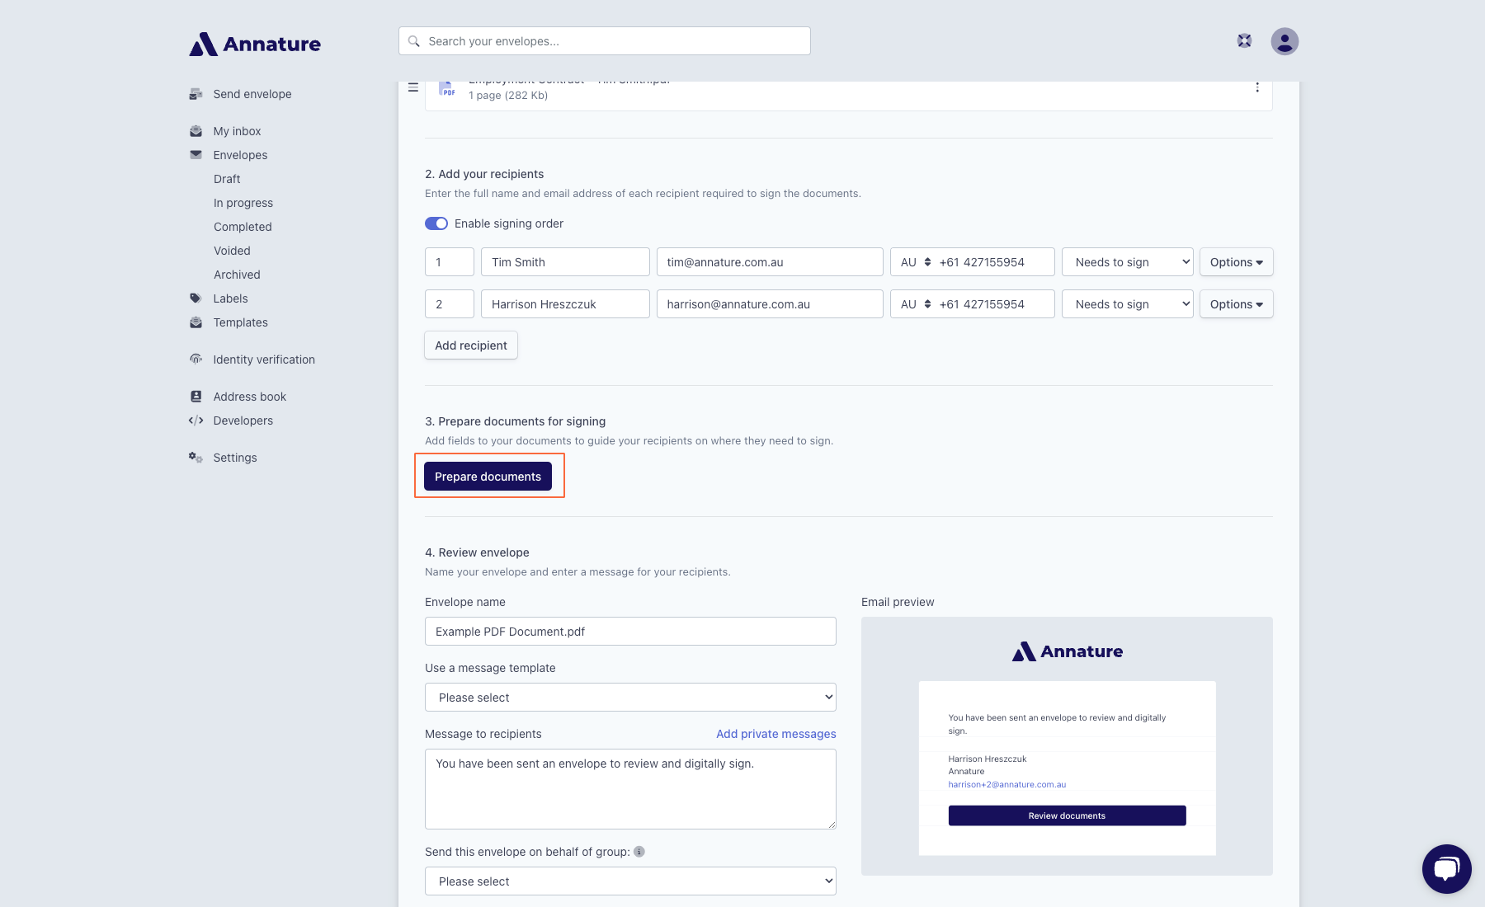Screen dimensions: 1485x907
Task: Click the Developers code icon
Action: pos(196,421)
